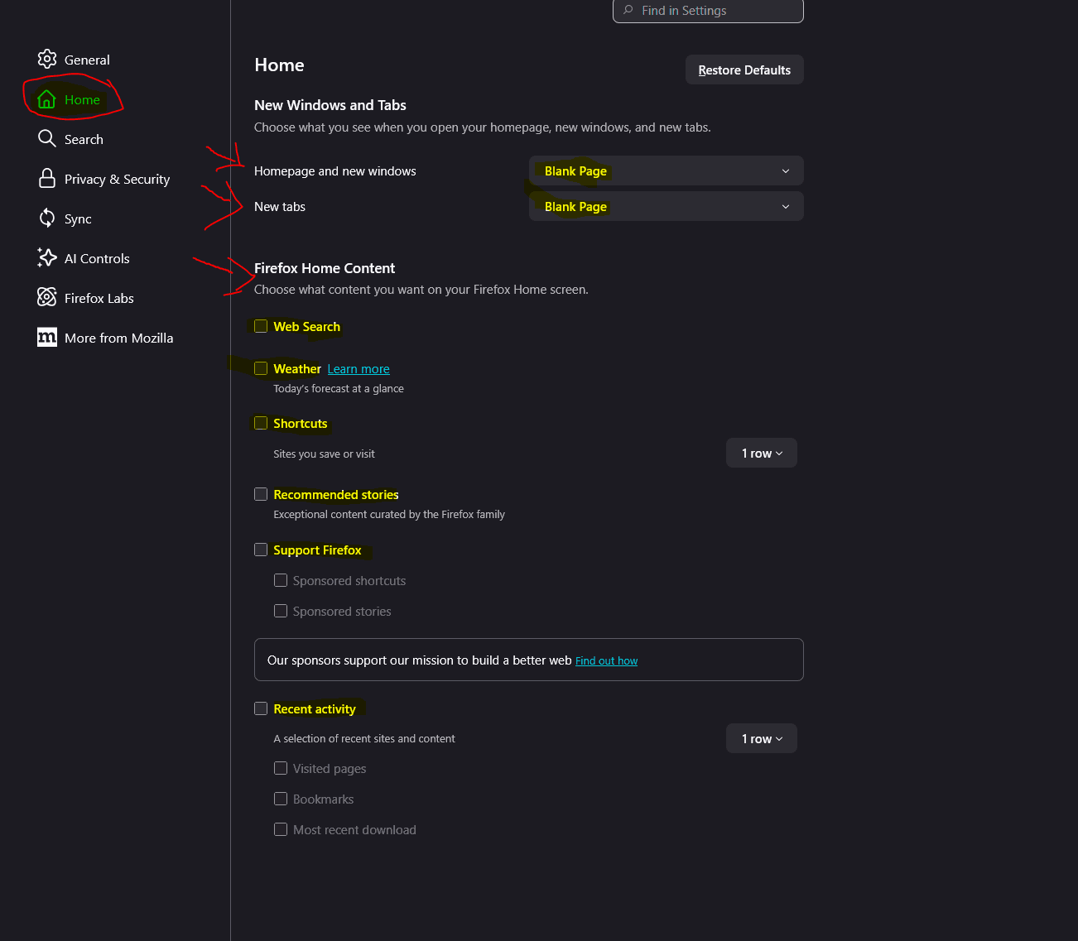Screen dimensions: 1078x941
Task: Open the New tabs dropdown
Action: tap(667, 206)
